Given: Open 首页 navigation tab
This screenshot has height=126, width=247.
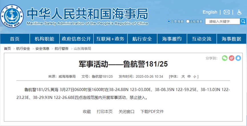Looking at the screenshot, I should [15, 39].
